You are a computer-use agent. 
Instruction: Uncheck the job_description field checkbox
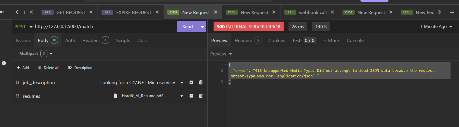[x=191, y=83]
